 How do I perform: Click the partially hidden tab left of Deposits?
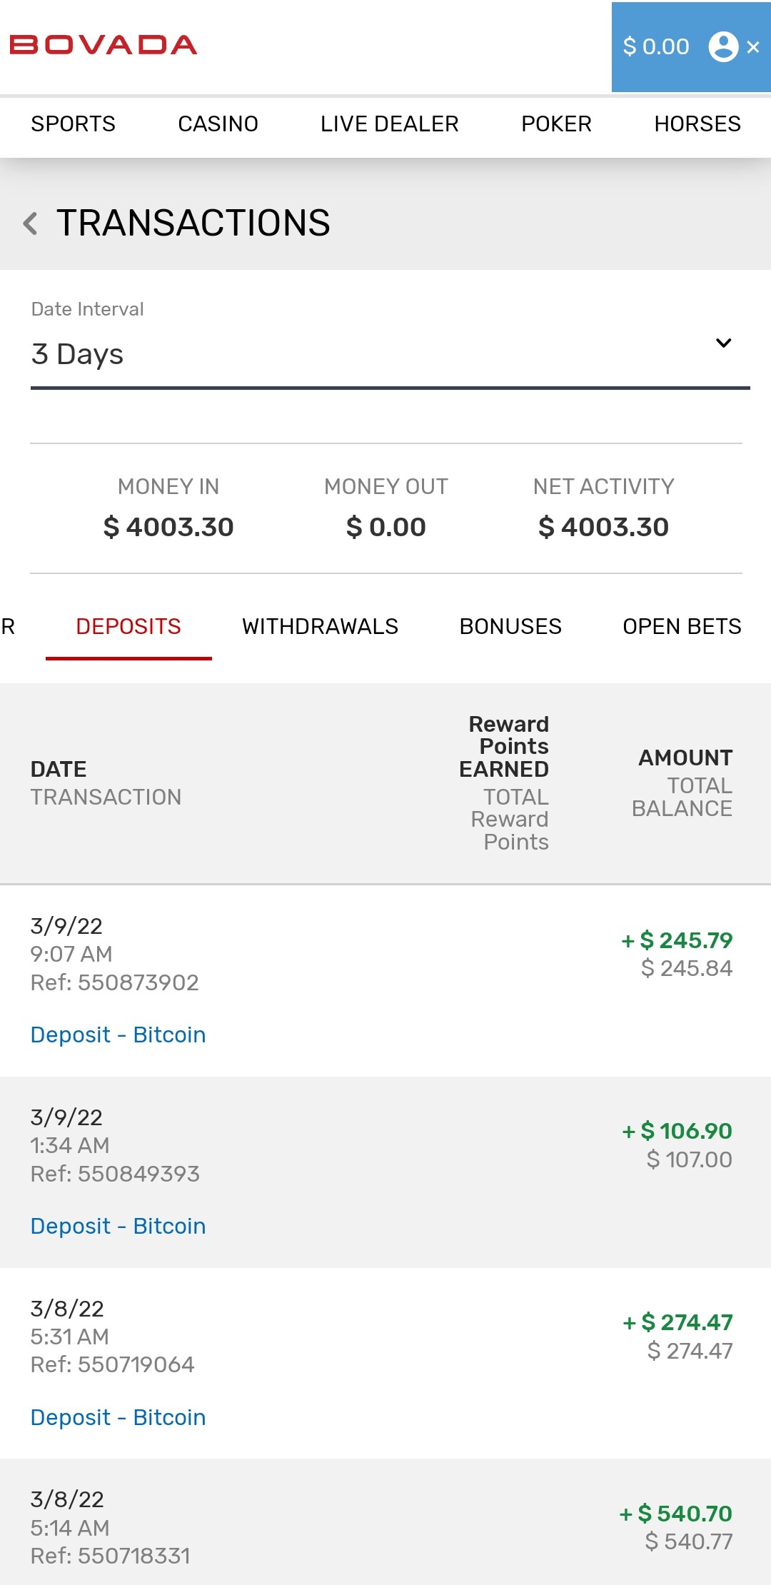click(x=8, y=627)
